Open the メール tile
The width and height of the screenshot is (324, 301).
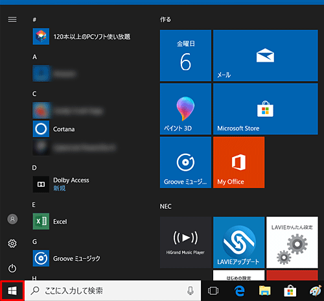tap(266, 56)
